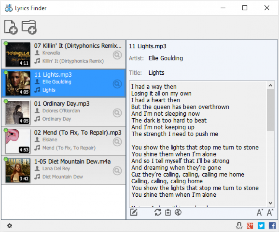Click song title Diet Mountain Dew in list
This screenshot has width=279, height=232.
62,177
